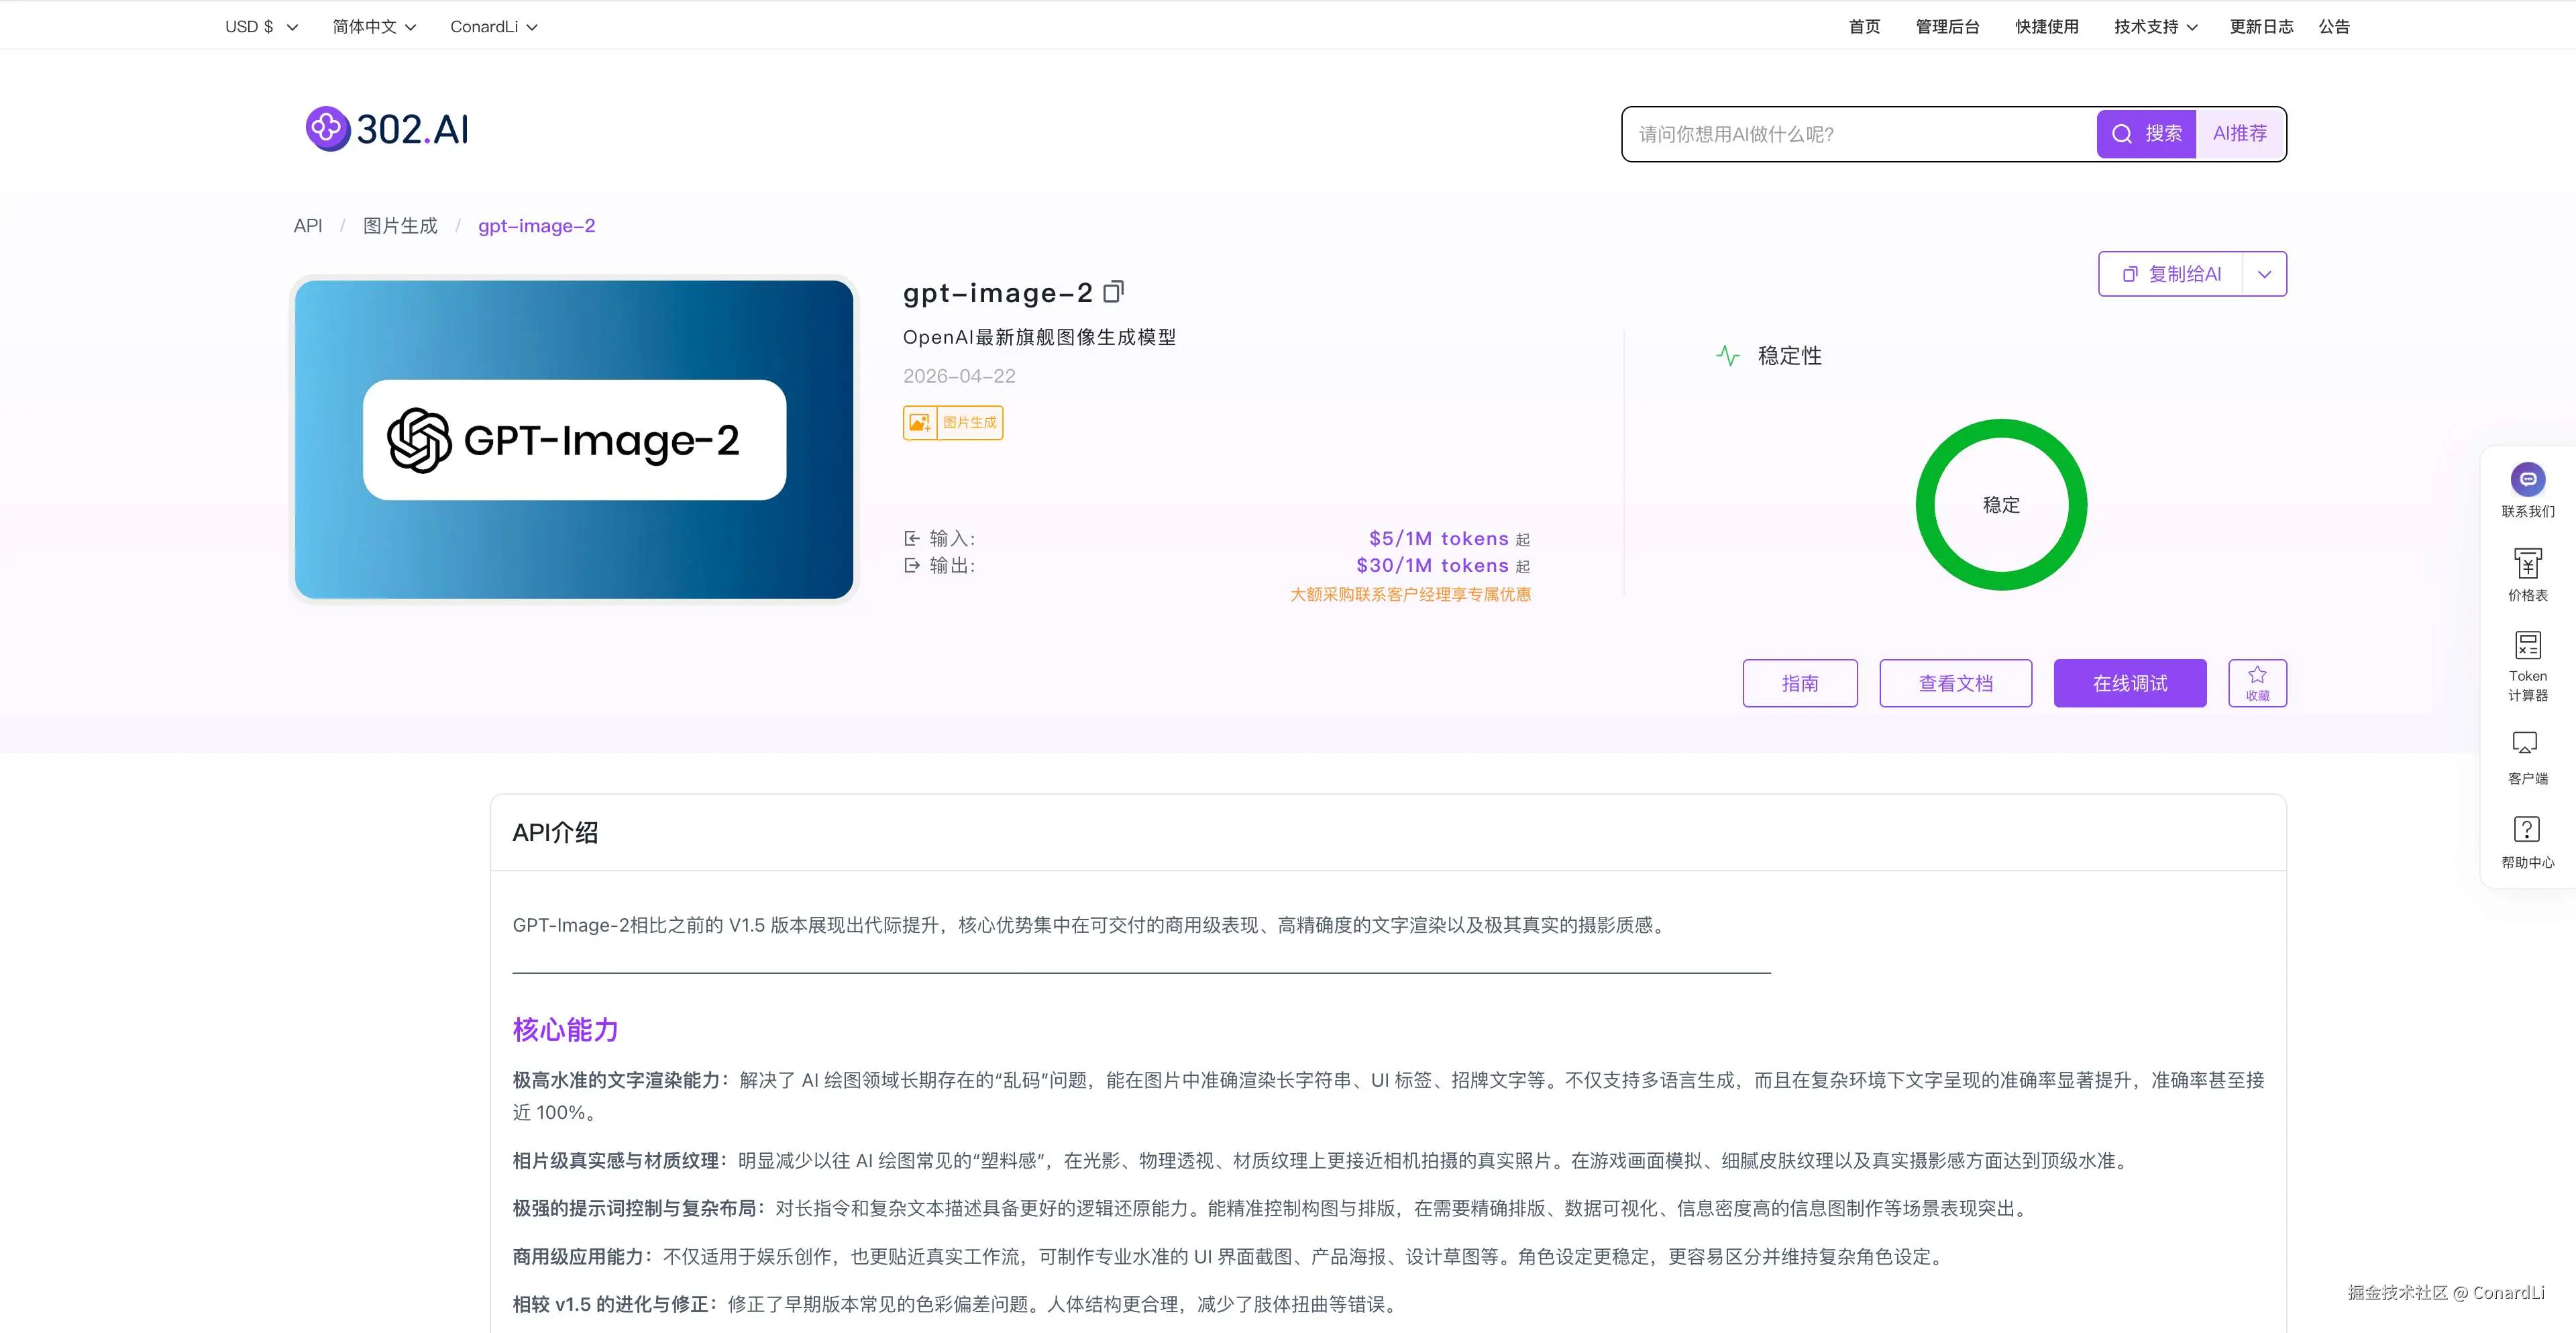
Task: Copy the model name using copy icon
Action: (x=1114, y=291)
